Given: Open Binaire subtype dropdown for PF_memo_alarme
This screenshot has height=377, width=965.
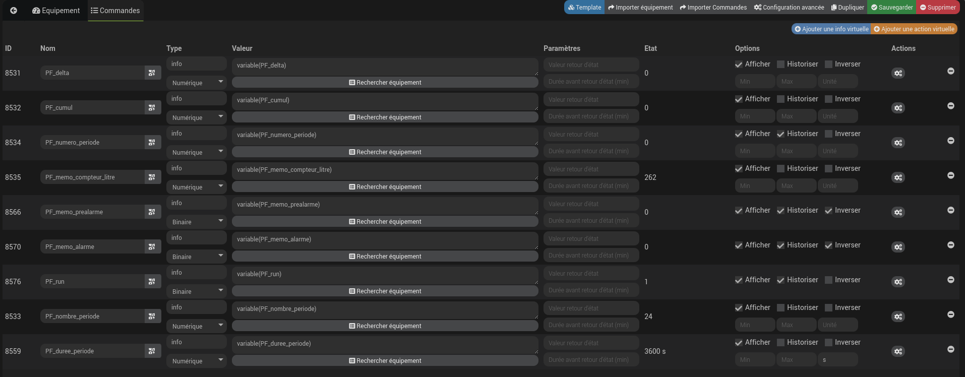Looking at the screenshot, I should click(x=197, y=257).
